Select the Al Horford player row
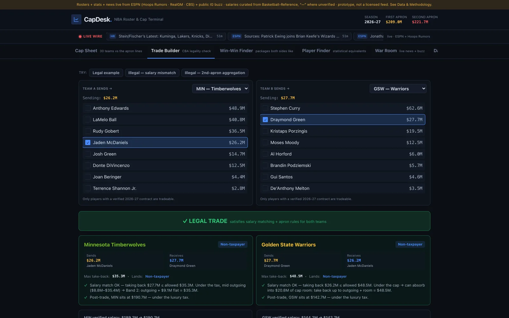Screen dimensions: 509x318 (x=343, y=154)
